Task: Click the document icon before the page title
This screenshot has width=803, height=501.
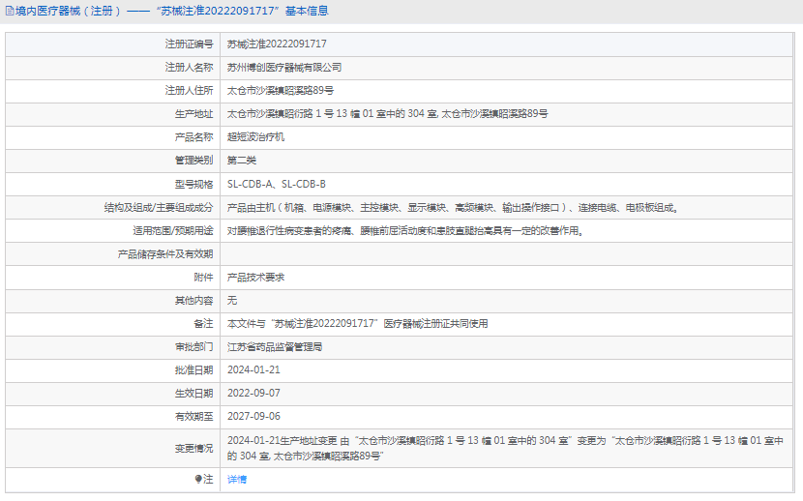Action: pyautogui.click(x=10, y=11)
